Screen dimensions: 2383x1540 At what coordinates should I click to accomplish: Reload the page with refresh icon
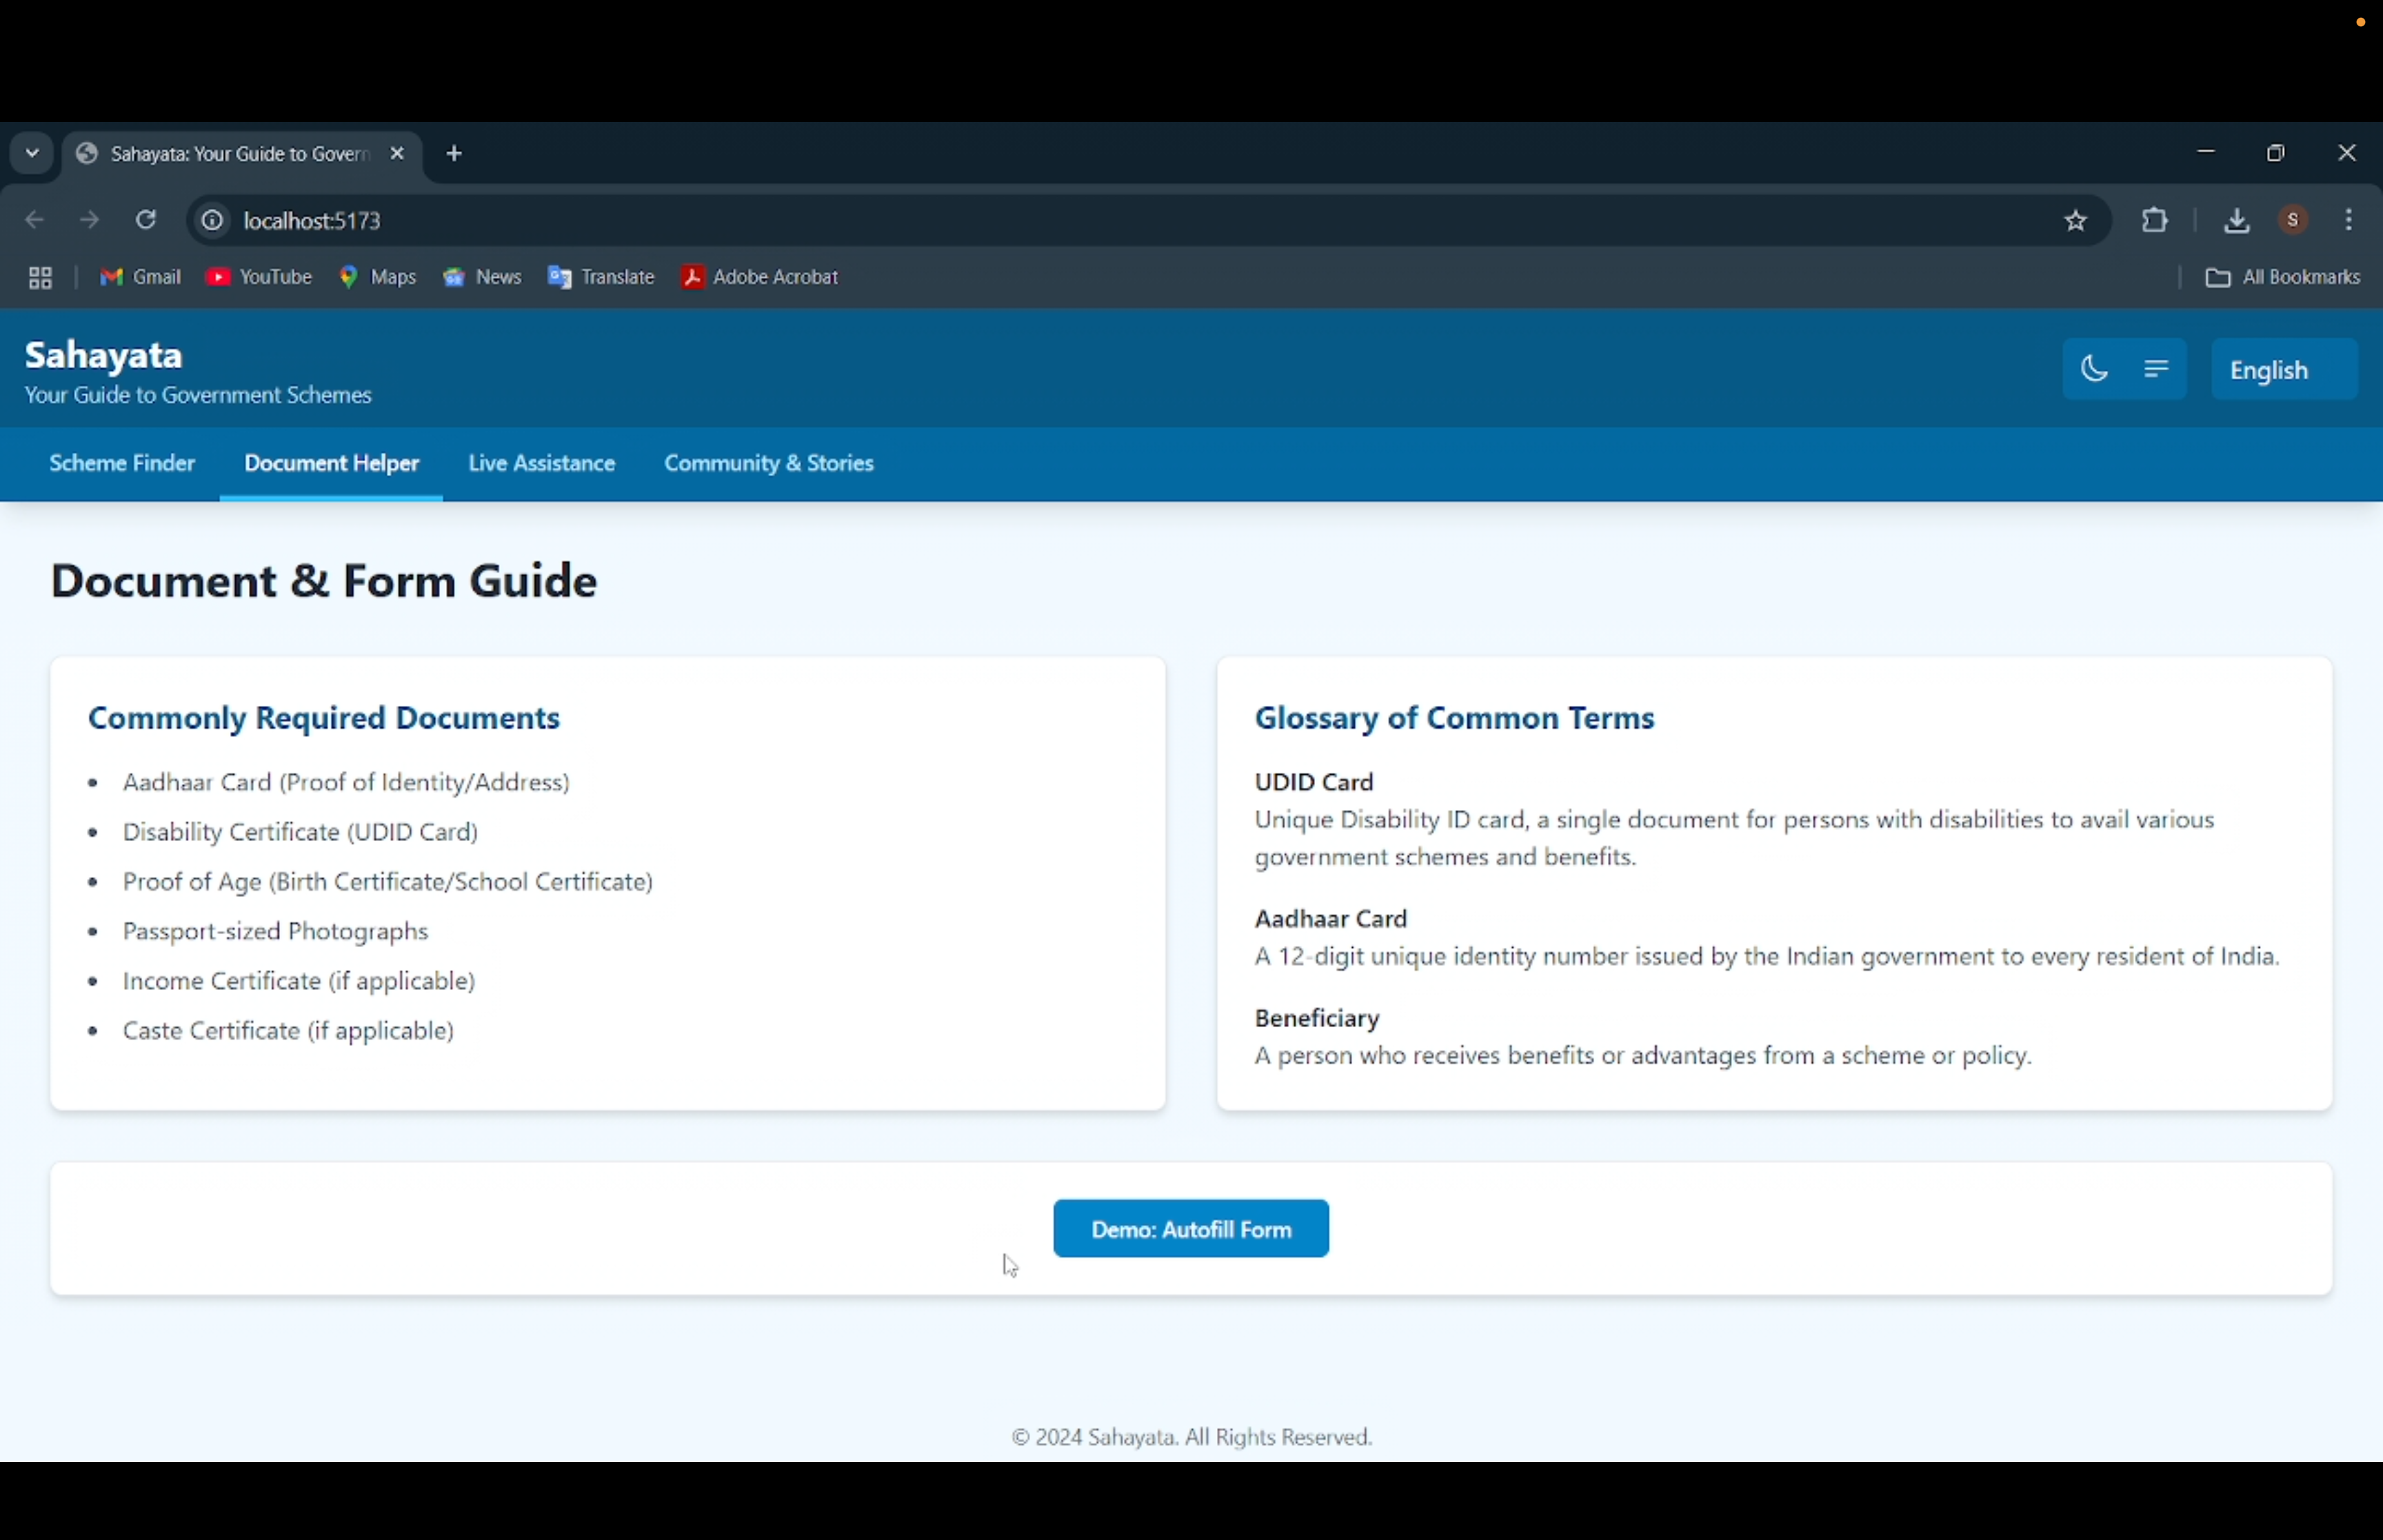[146, 220]
